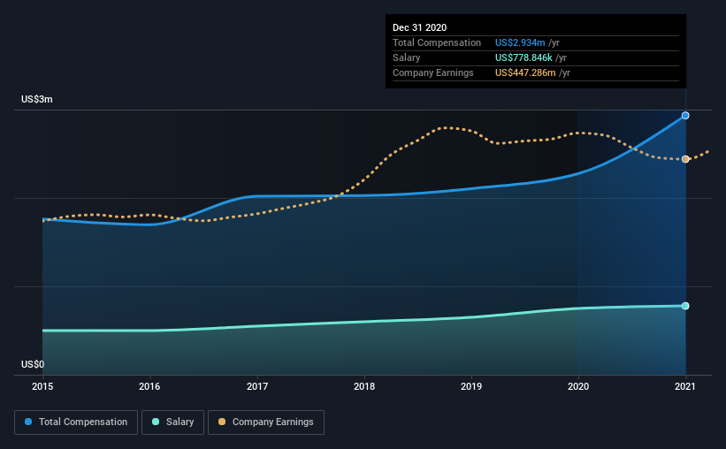Click the US$447.286m company earnings value
726x449 pixels.
pyautogui.click(x=525, y=72)
